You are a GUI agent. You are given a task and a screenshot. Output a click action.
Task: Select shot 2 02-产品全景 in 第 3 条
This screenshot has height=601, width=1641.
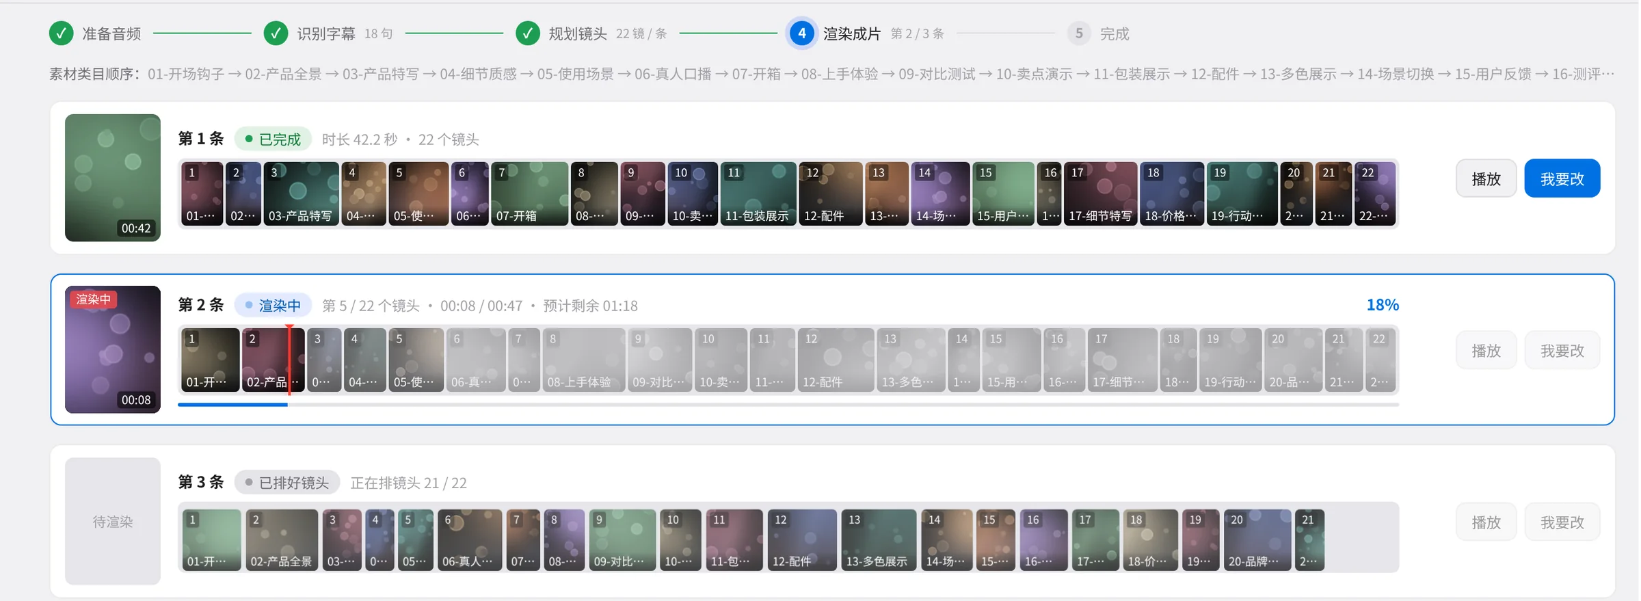coord(282,539)
